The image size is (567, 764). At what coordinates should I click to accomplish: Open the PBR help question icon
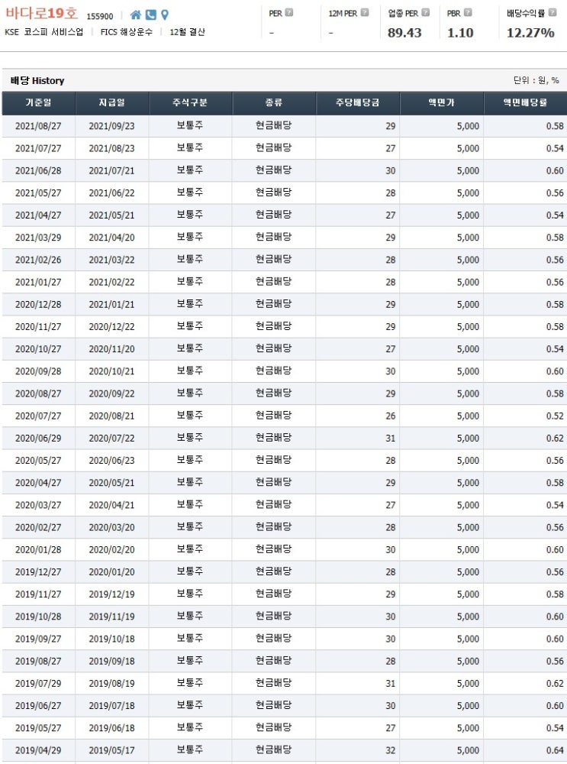(x=468, y=13)
